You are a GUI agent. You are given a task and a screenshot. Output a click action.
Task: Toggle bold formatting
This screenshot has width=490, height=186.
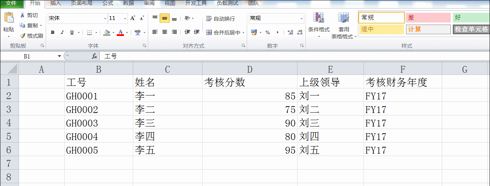point(52,32)
